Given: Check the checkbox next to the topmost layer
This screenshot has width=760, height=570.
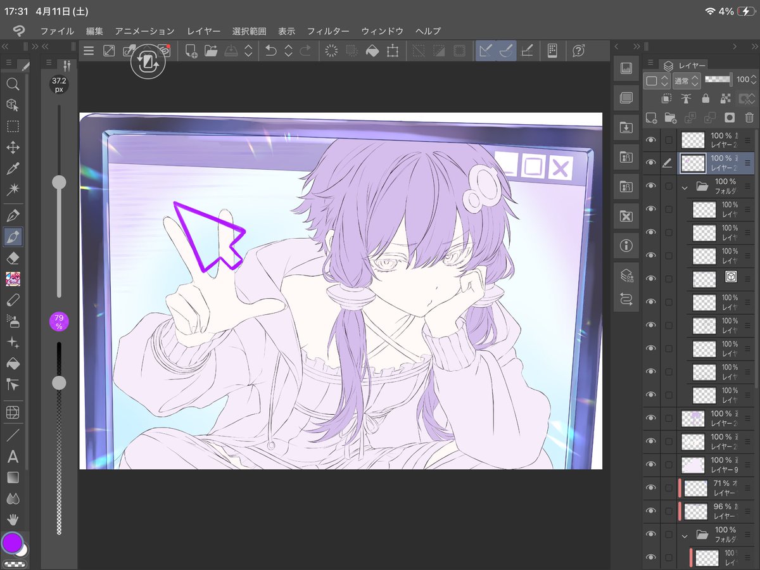Looking at the screenshot, I should coord(669,139).
